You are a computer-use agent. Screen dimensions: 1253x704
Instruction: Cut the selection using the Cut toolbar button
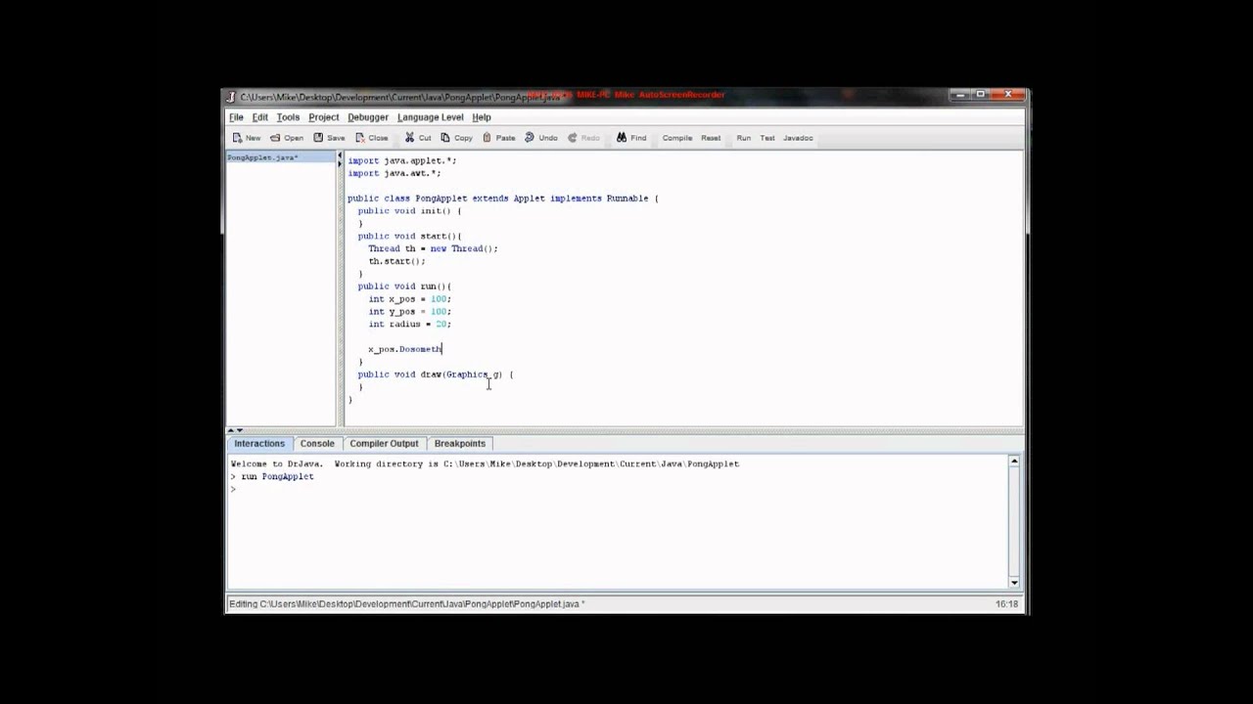pyautogui.click(x=418, y=138)
